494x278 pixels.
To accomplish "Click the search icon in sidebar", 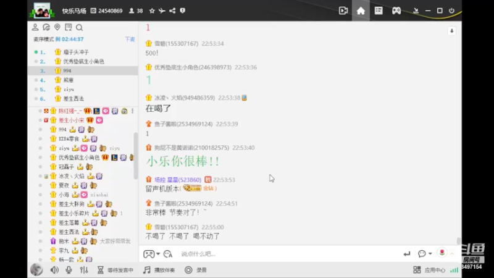I will click(80, 27).
